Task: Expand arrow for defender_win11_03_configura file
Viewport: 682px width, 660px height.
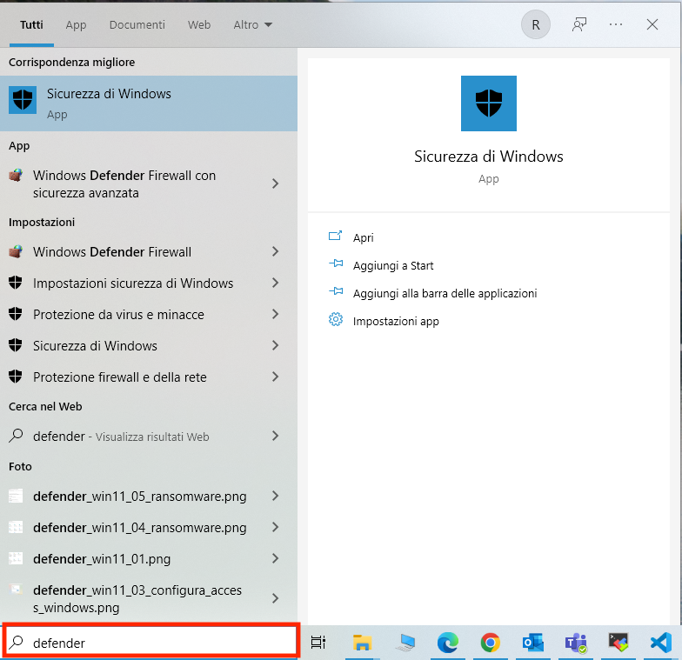Action: [275, 598]
